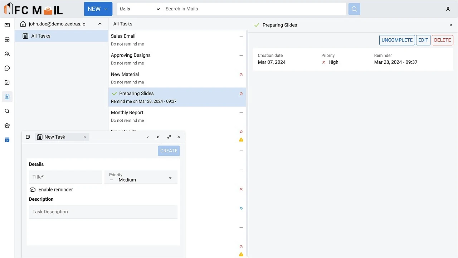Open the user account icon

point(448,9)
